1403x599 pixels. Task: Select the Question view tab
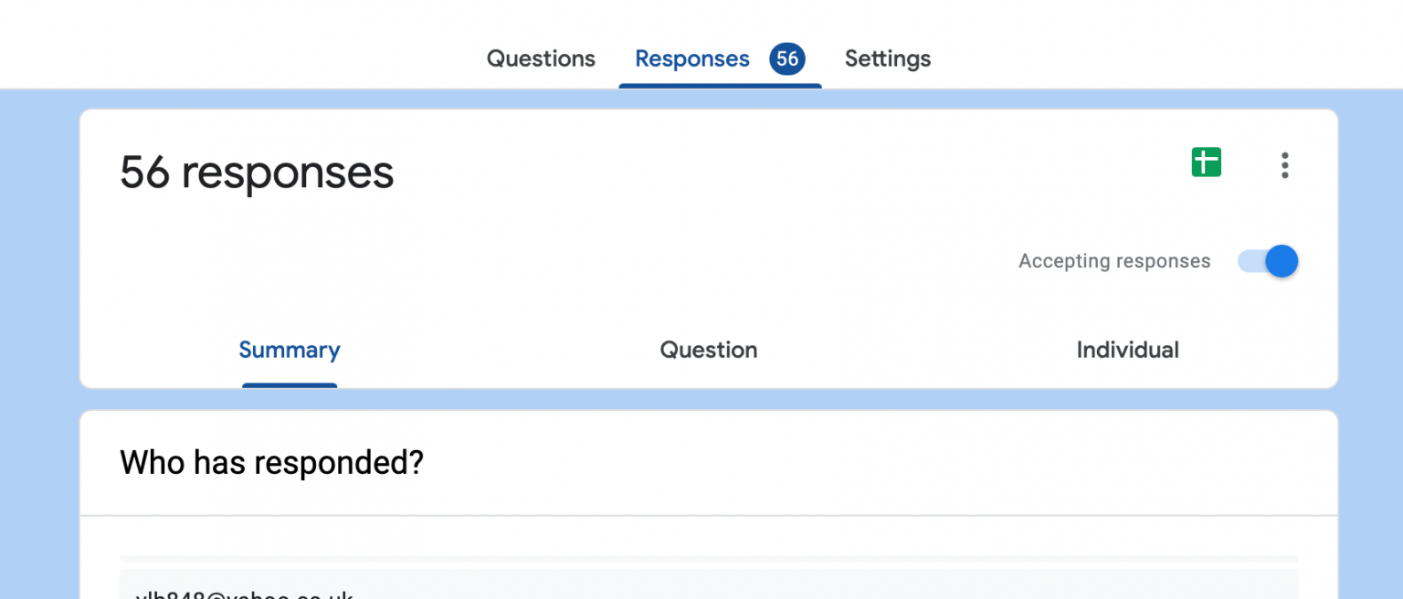pyautogui.click(x=708, y=350)
